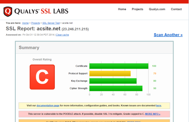This screenshot has width=189, height=122.
Task: Click the yellow Protocol Support bar
Action: [110, 73]
